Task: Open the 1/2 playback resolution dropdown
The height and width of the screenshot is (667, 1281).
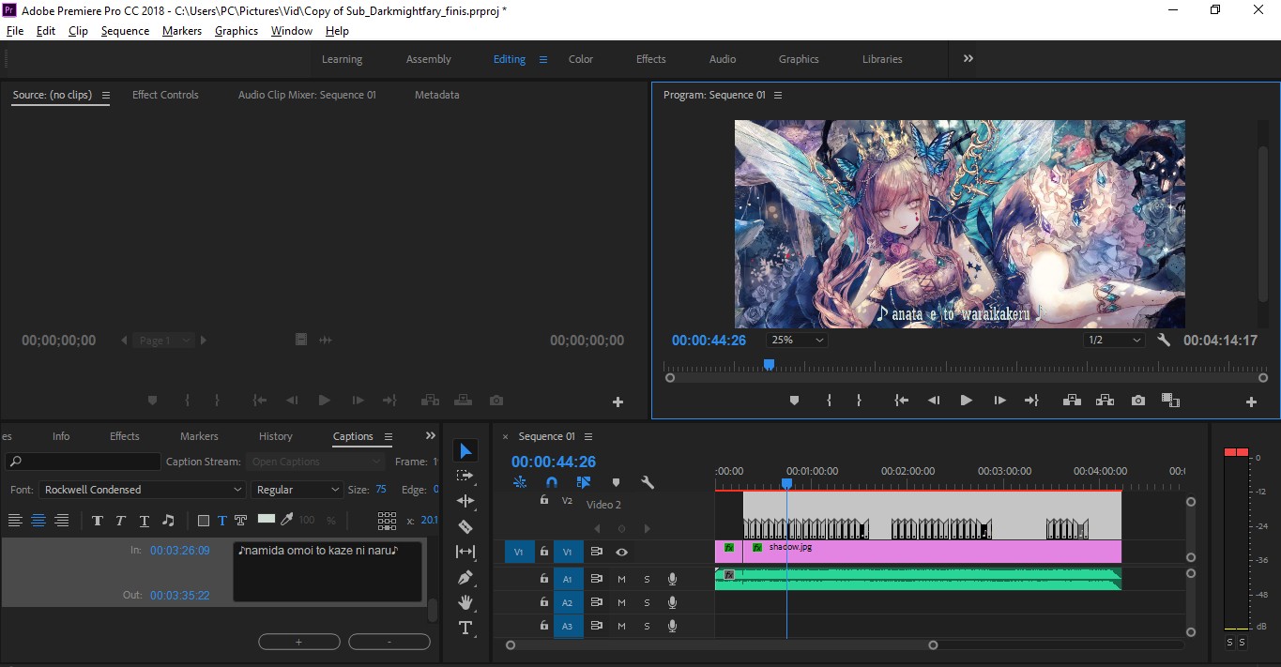Action: 1115,341
